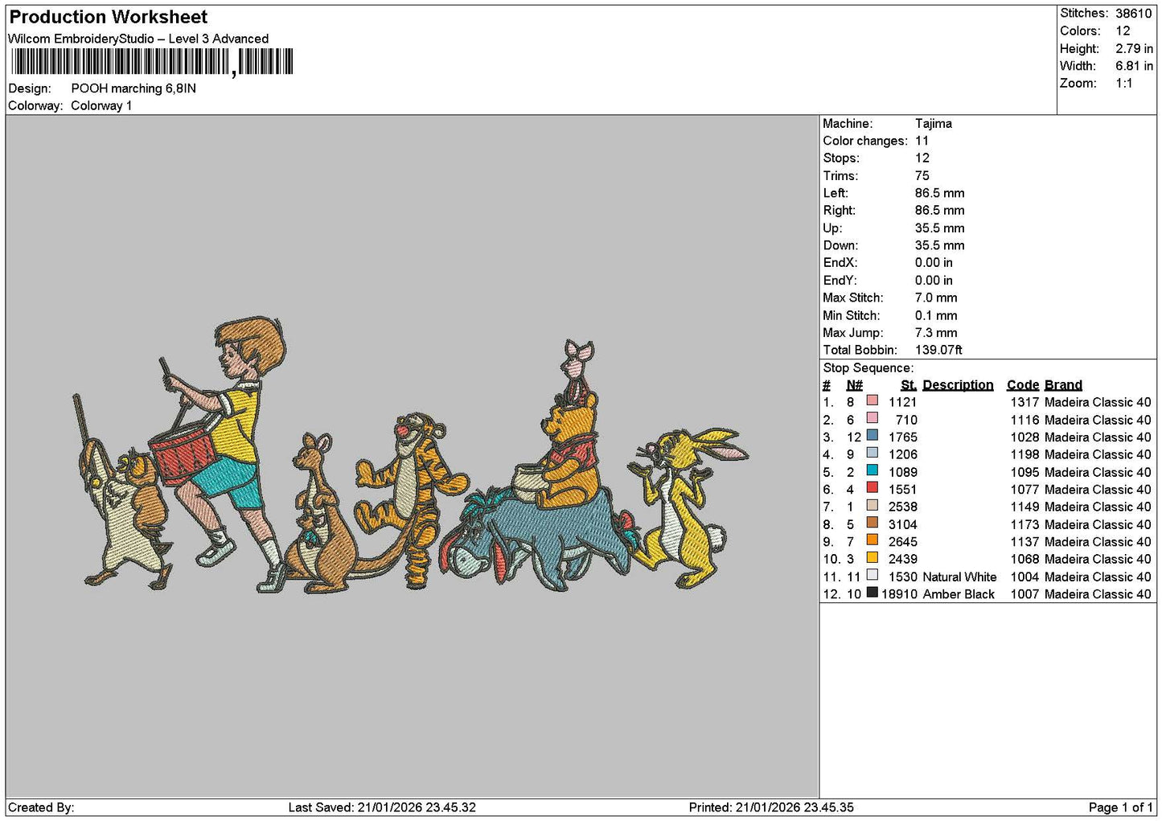Viewport: 1162px width, 821px height.
Task: Click the trims value '75'
Action: point(922,175)
